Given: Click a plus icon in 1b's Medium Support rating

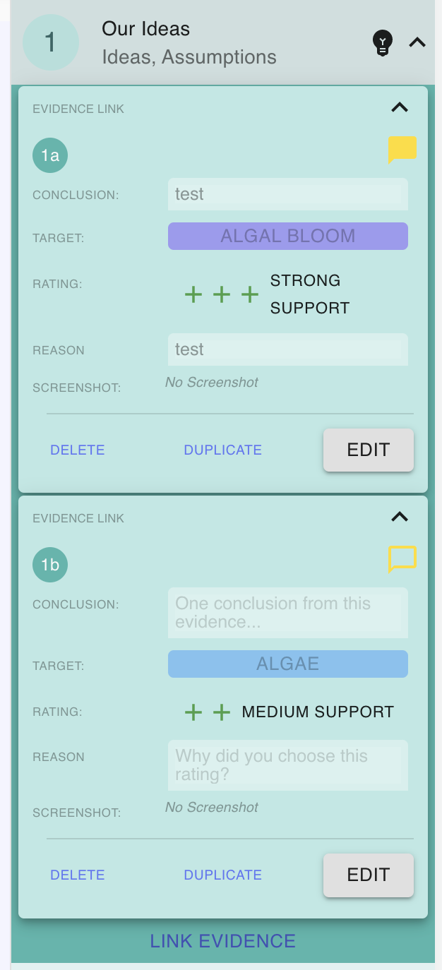Looking at the screenshot, I should point(193,712).
